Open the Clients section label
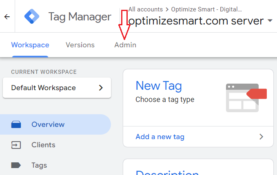Screen dimensions: 277x175 click(43, 145)
